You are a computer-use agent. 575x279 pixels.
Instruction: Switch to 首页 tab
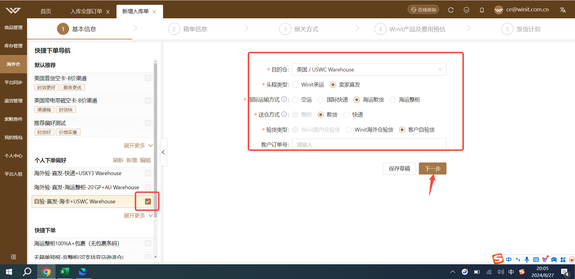point(46,11)
